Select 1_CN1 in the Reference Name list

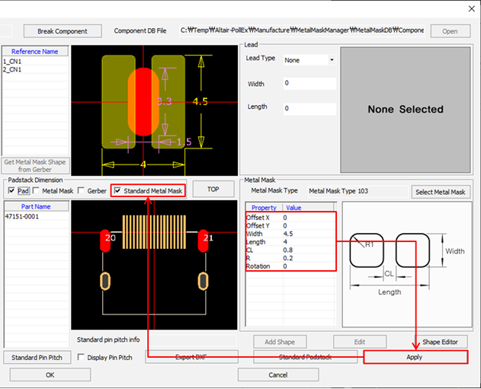point(11,61)
